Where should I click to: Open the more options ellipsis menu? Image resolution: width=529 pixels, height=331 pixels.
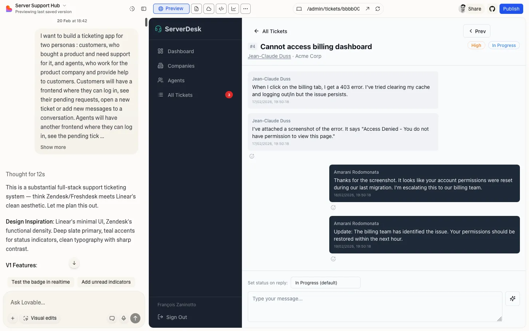pyautogui.click(x=246, y=9)
